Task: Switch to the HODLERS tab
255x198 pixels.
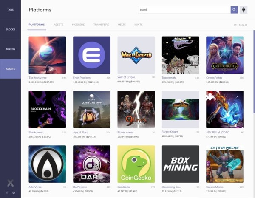Action: [78, 25]
